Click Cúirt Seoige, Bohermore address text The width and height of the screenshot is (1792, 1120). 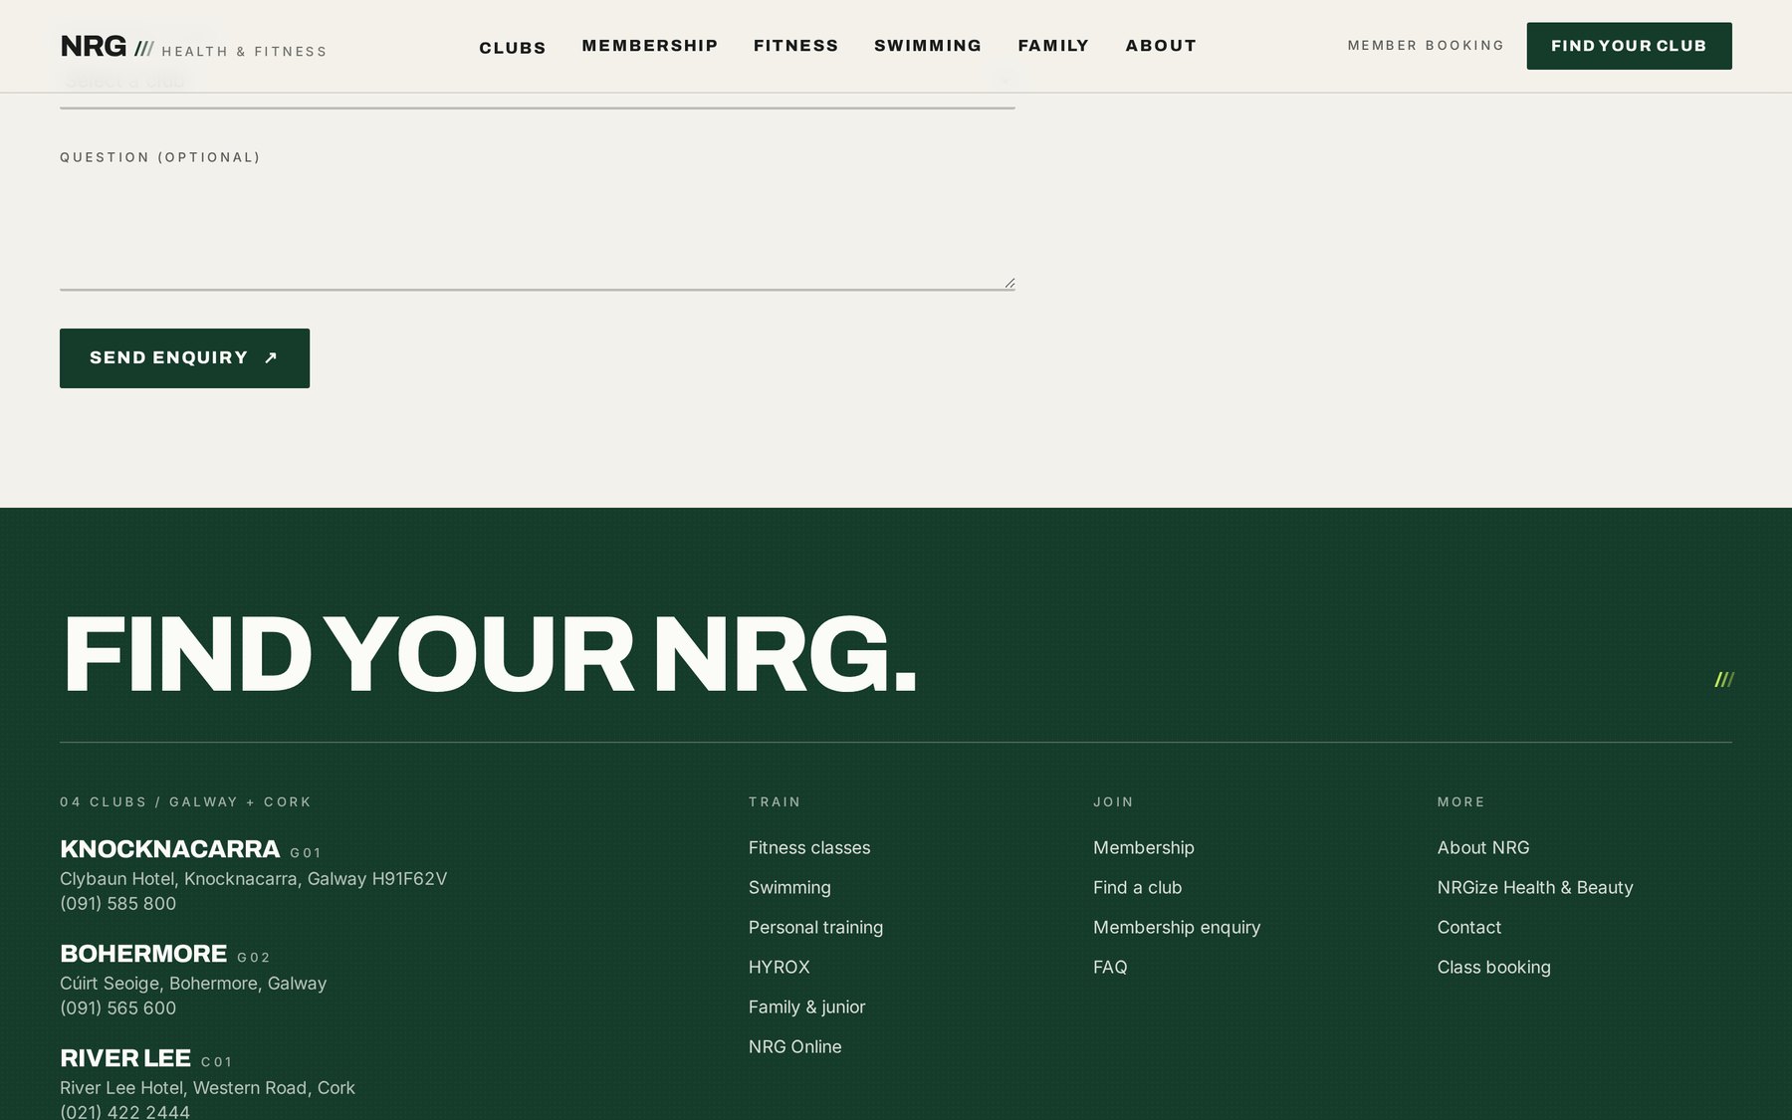click(193, 984)
